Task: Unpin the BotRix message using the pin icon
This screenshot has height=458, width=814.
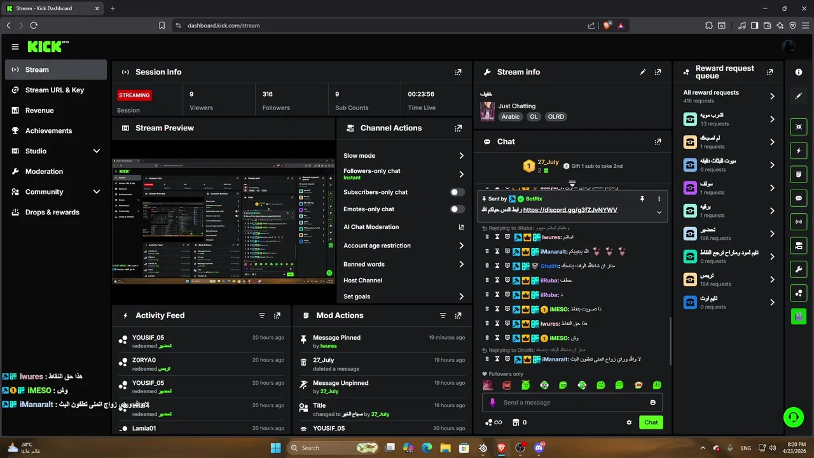Action: [642, 199]
